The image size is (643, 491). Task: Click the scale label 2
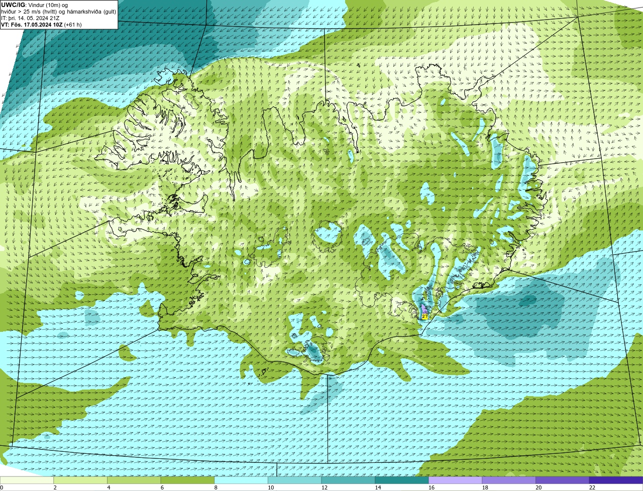pos(55,487)
